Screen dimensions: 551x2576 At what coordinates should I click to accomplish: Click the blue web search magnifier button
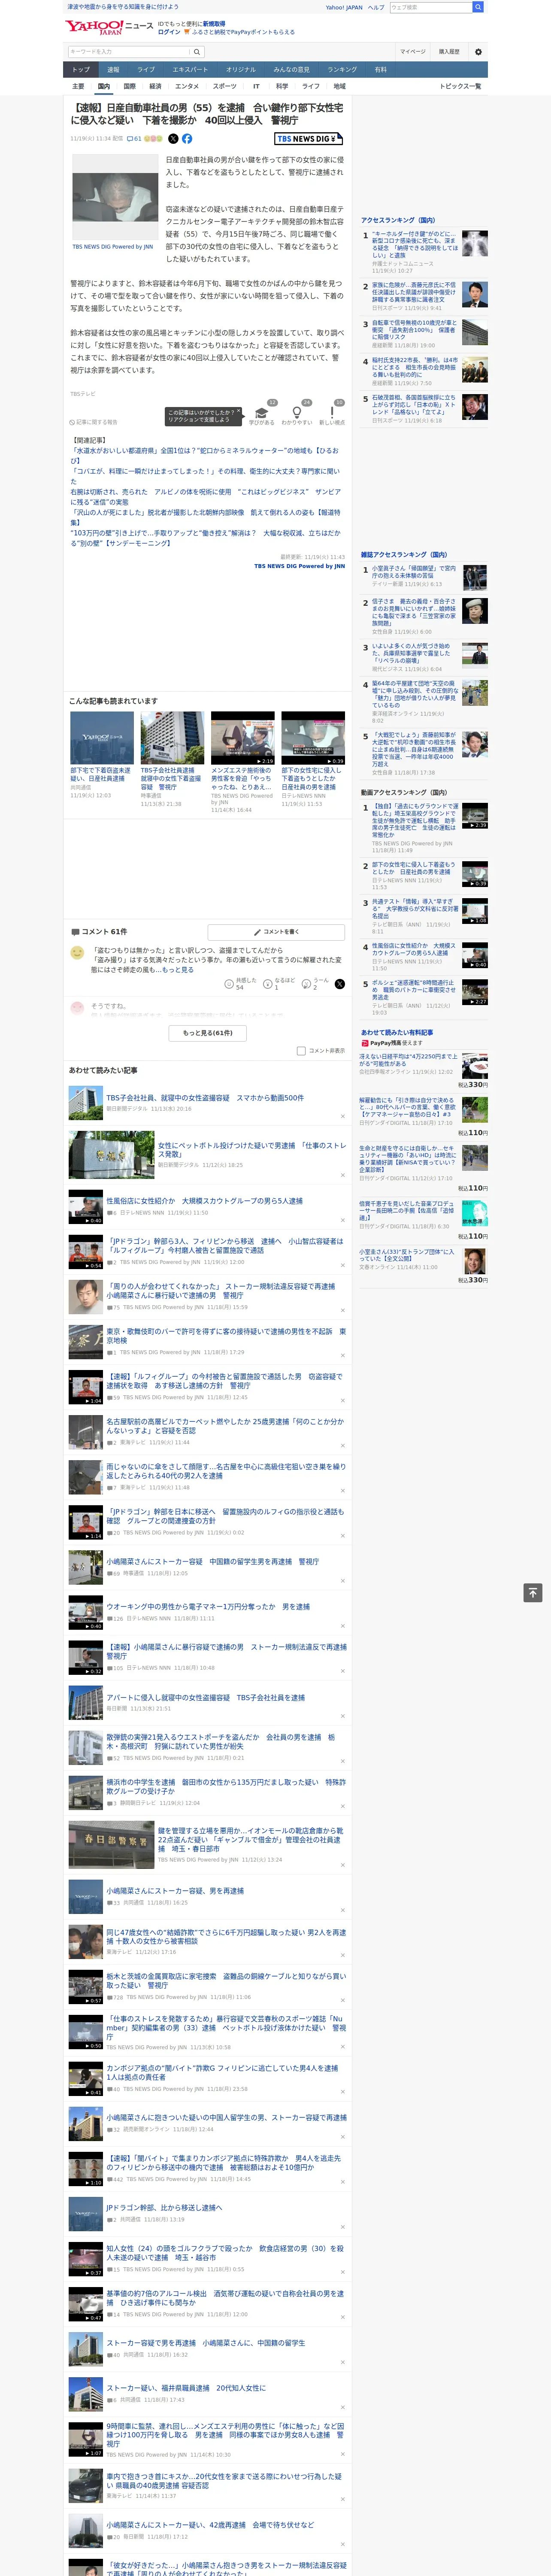tap(478, 7)
